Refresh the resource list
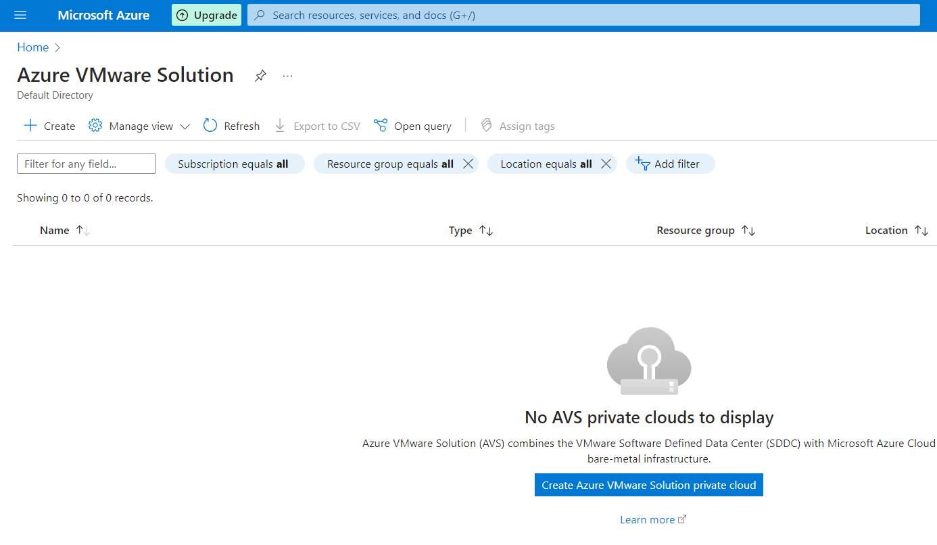This screenshot has width=937, height=545. pyautogui.click(x=231, y=126)
